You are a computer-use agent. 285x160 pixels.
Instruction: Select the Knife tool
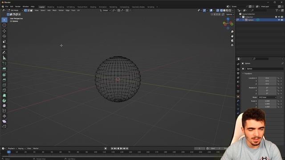pos(4,90)
